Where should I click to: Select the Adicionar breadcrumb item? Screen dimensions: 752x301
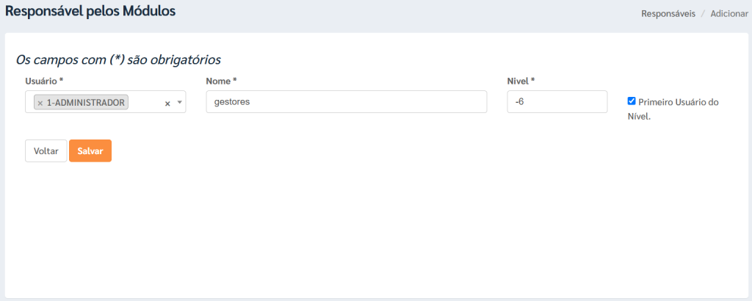click(x=729, y=13)
